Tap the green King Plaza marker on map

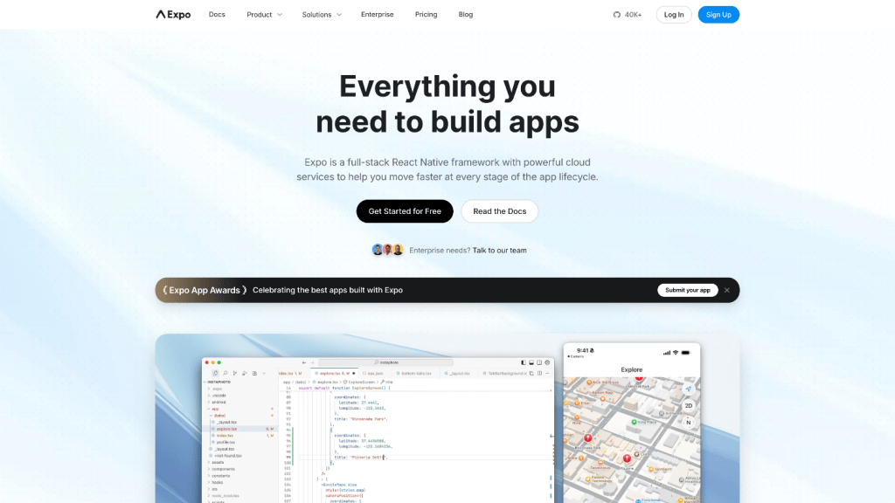tap(635, 422)
